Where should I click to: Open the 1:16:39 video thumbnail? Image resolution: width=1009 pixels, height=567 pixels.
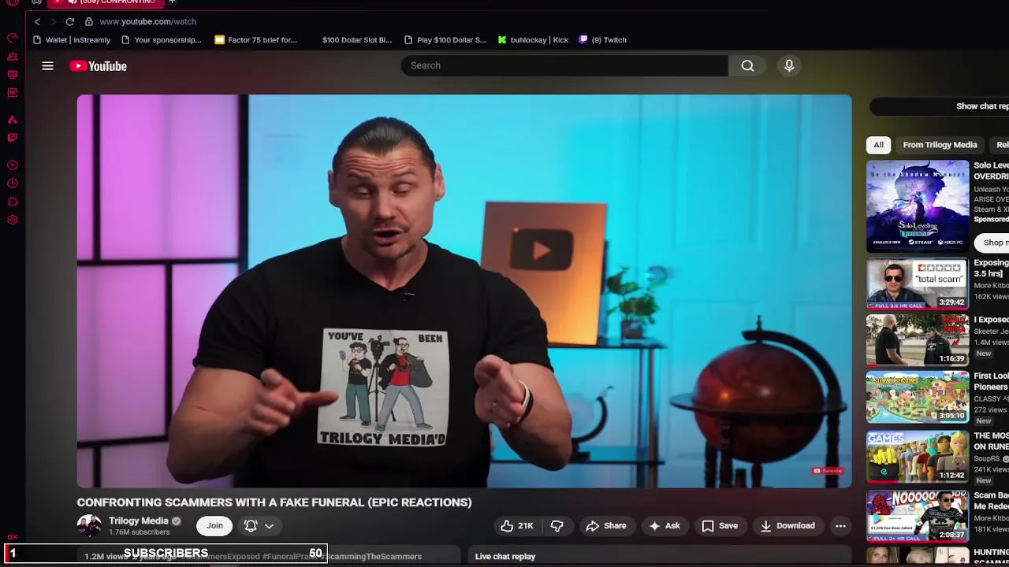coord(918,339)
